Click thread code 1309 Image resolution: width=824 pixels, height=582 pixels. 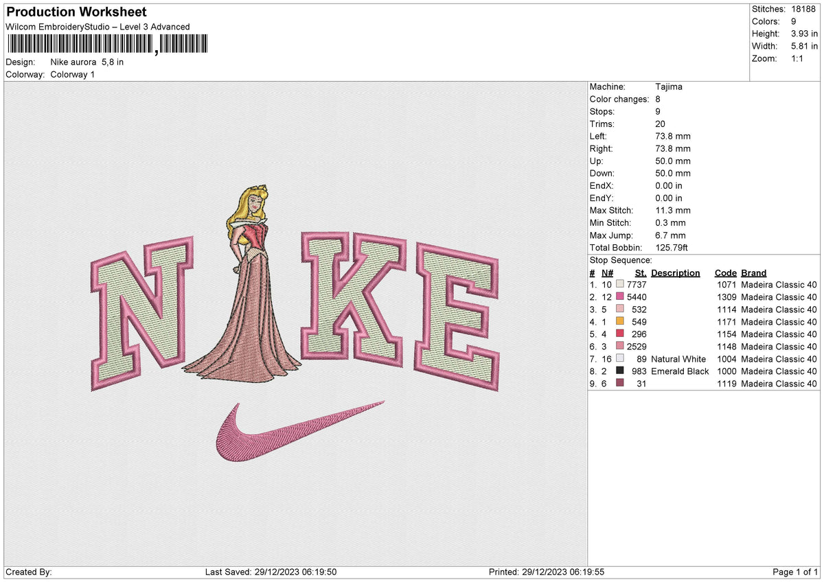pyautogui.click(x=726, y=296)
